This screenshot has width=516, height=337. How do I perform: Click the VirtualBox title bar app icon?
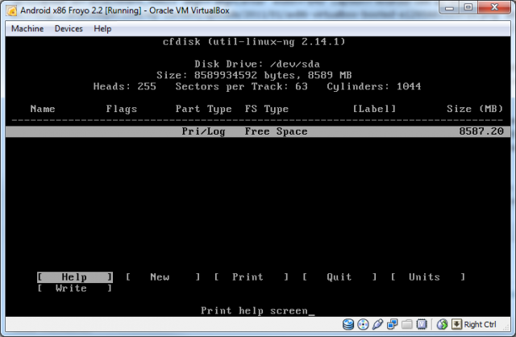pyautogui.click(x=12, y=10)
